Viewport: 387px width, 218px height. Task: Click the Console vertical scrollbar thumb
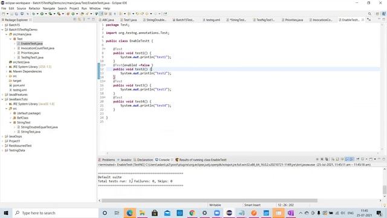click(385, 190)
